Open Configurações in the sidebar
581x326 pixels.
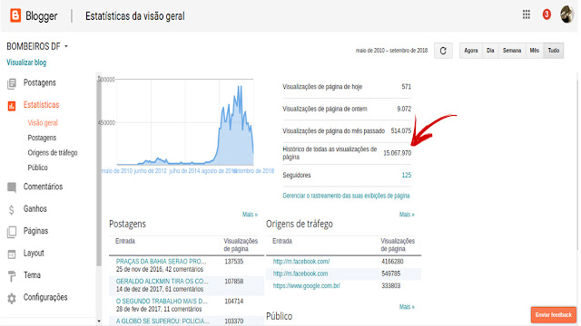point(45,298)
